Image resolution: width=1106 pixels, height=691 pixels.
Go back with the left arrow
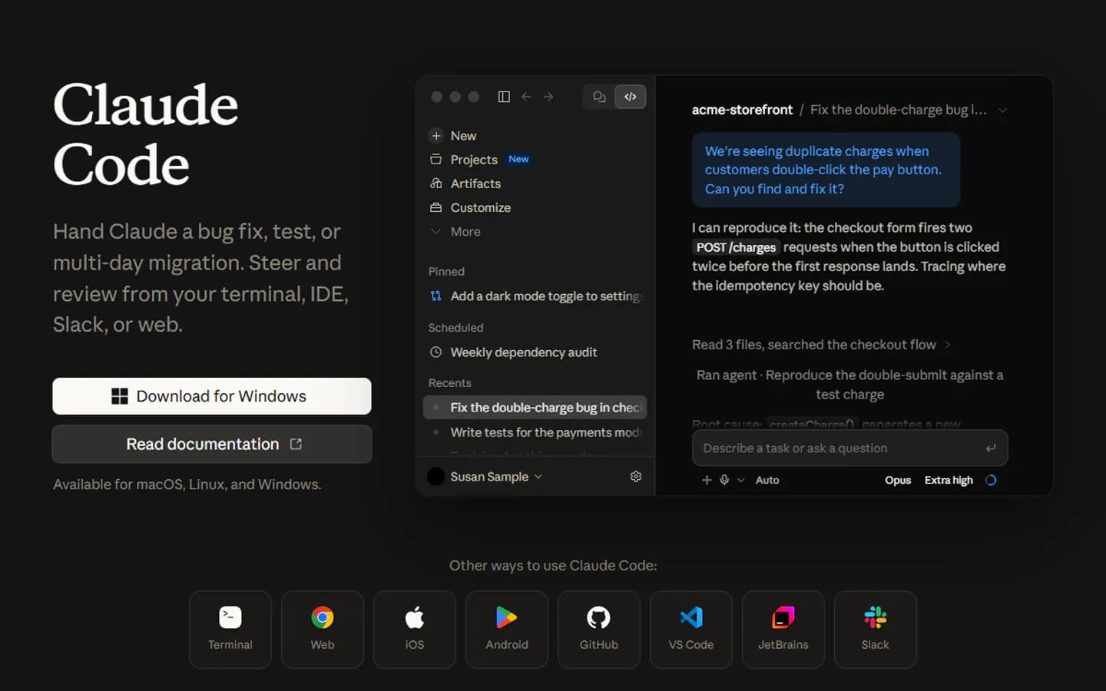pos(526,97)
